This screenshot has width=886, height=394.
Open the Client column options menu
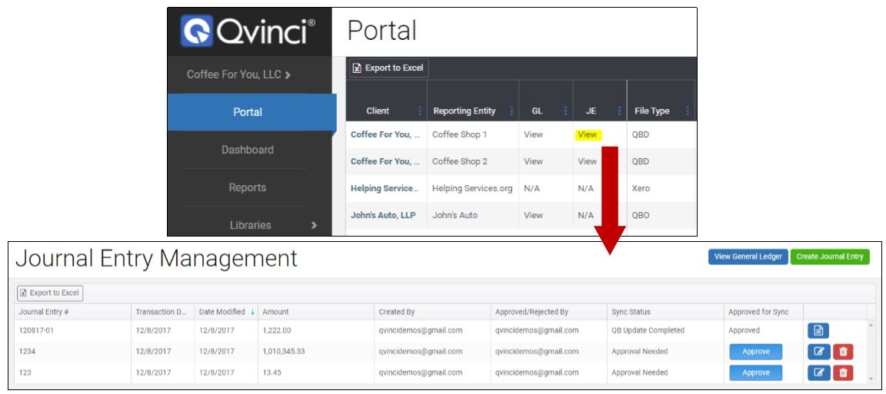click(x=419, y=111)
